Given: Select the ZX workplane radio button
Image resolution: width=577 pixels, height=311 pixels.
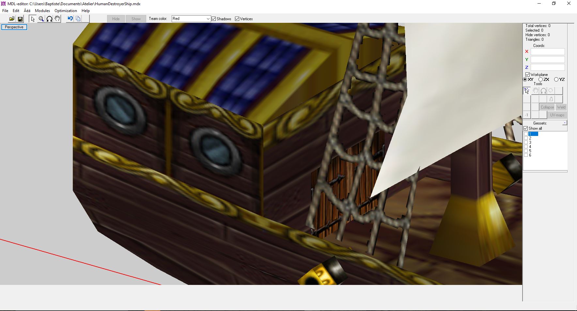Looking at the screenshot, I should pos(541,80).
